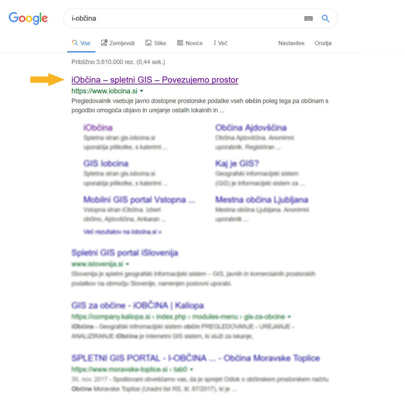Open the Mobilni GIS portal Vstopna sitelink
This screenshot has width=405, height=401.
pos(139,200)
